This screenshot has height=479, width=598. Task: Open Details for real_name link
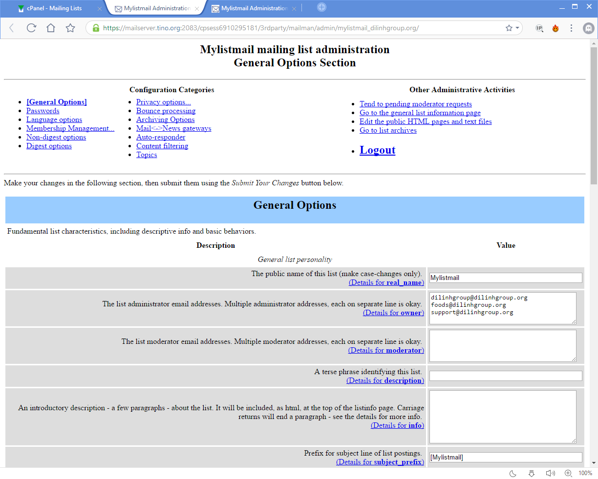pos(386,282)
